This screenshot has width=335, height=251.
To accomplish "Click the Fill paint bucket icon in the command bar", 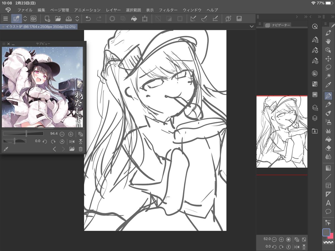I will [x=134, y=19].
